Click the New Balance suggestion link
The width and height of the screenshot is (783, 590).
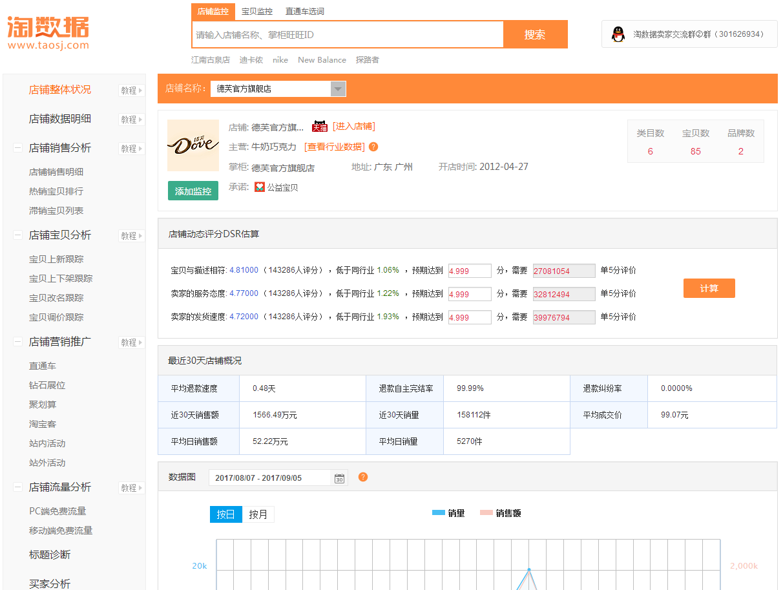point(322,60)
